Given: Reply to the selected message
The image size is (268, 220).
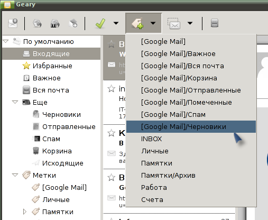Looking at the screenshot, I should tap(37, 23).
